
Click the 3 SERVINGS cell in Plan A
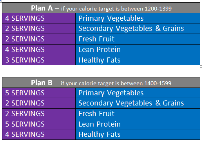[39, 60]
